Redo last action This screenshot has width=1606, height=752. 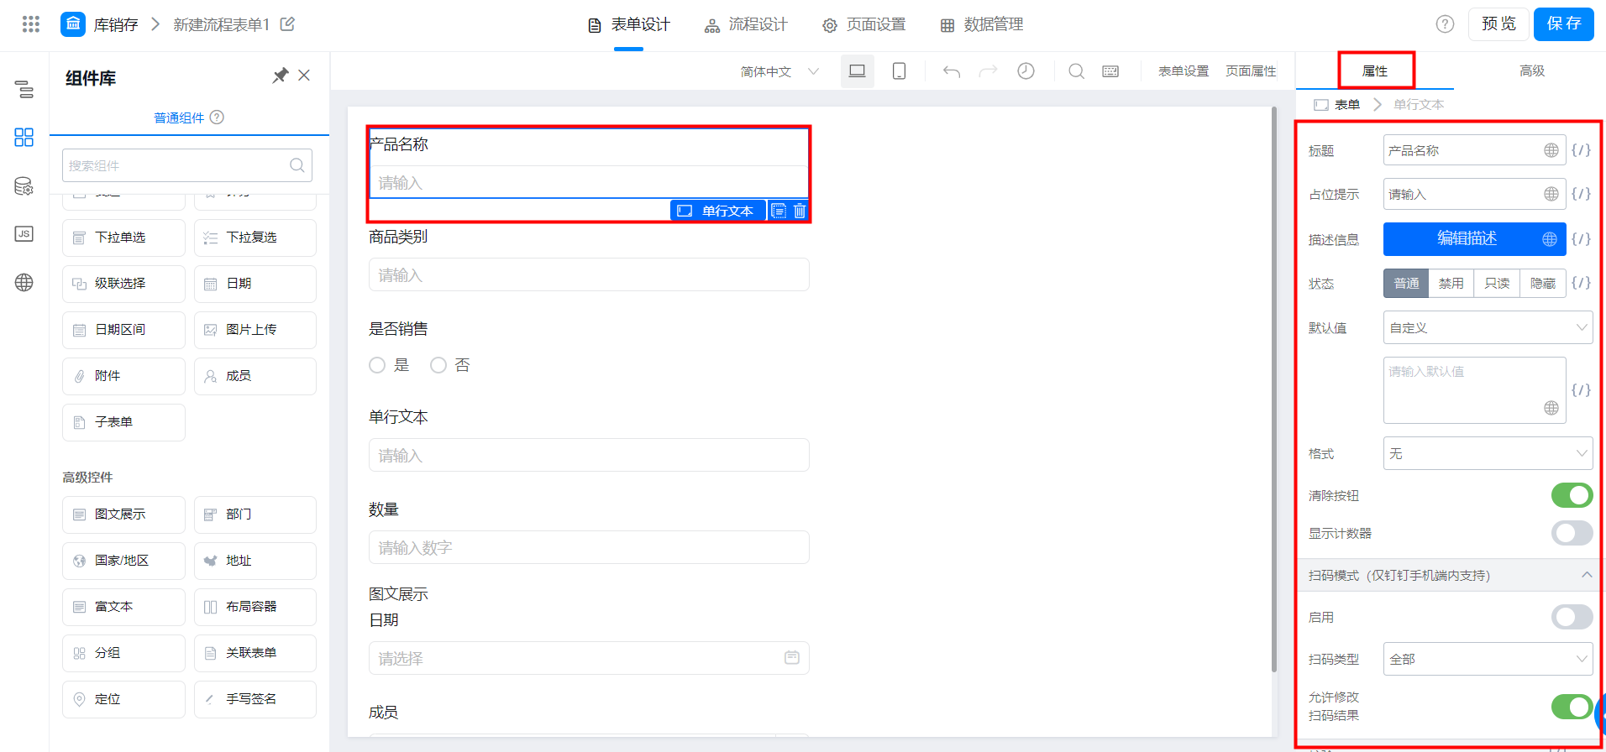point(989,71)
